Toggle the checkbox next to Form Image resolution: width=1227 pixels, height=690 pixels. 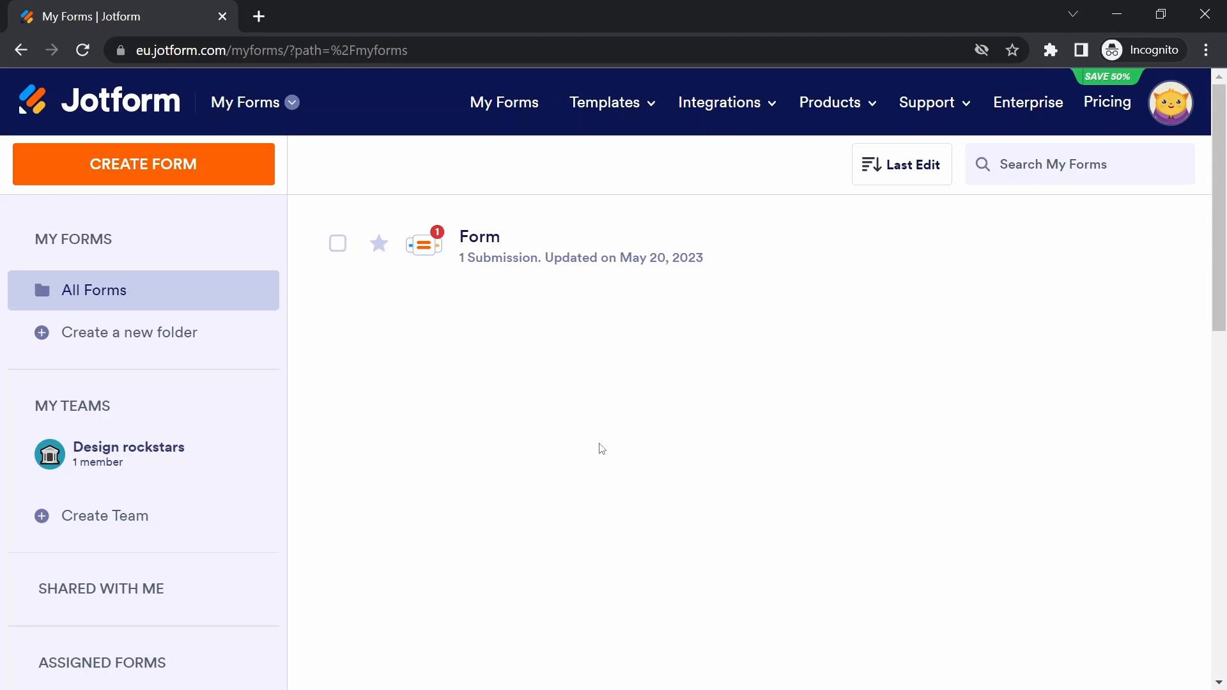337,243
